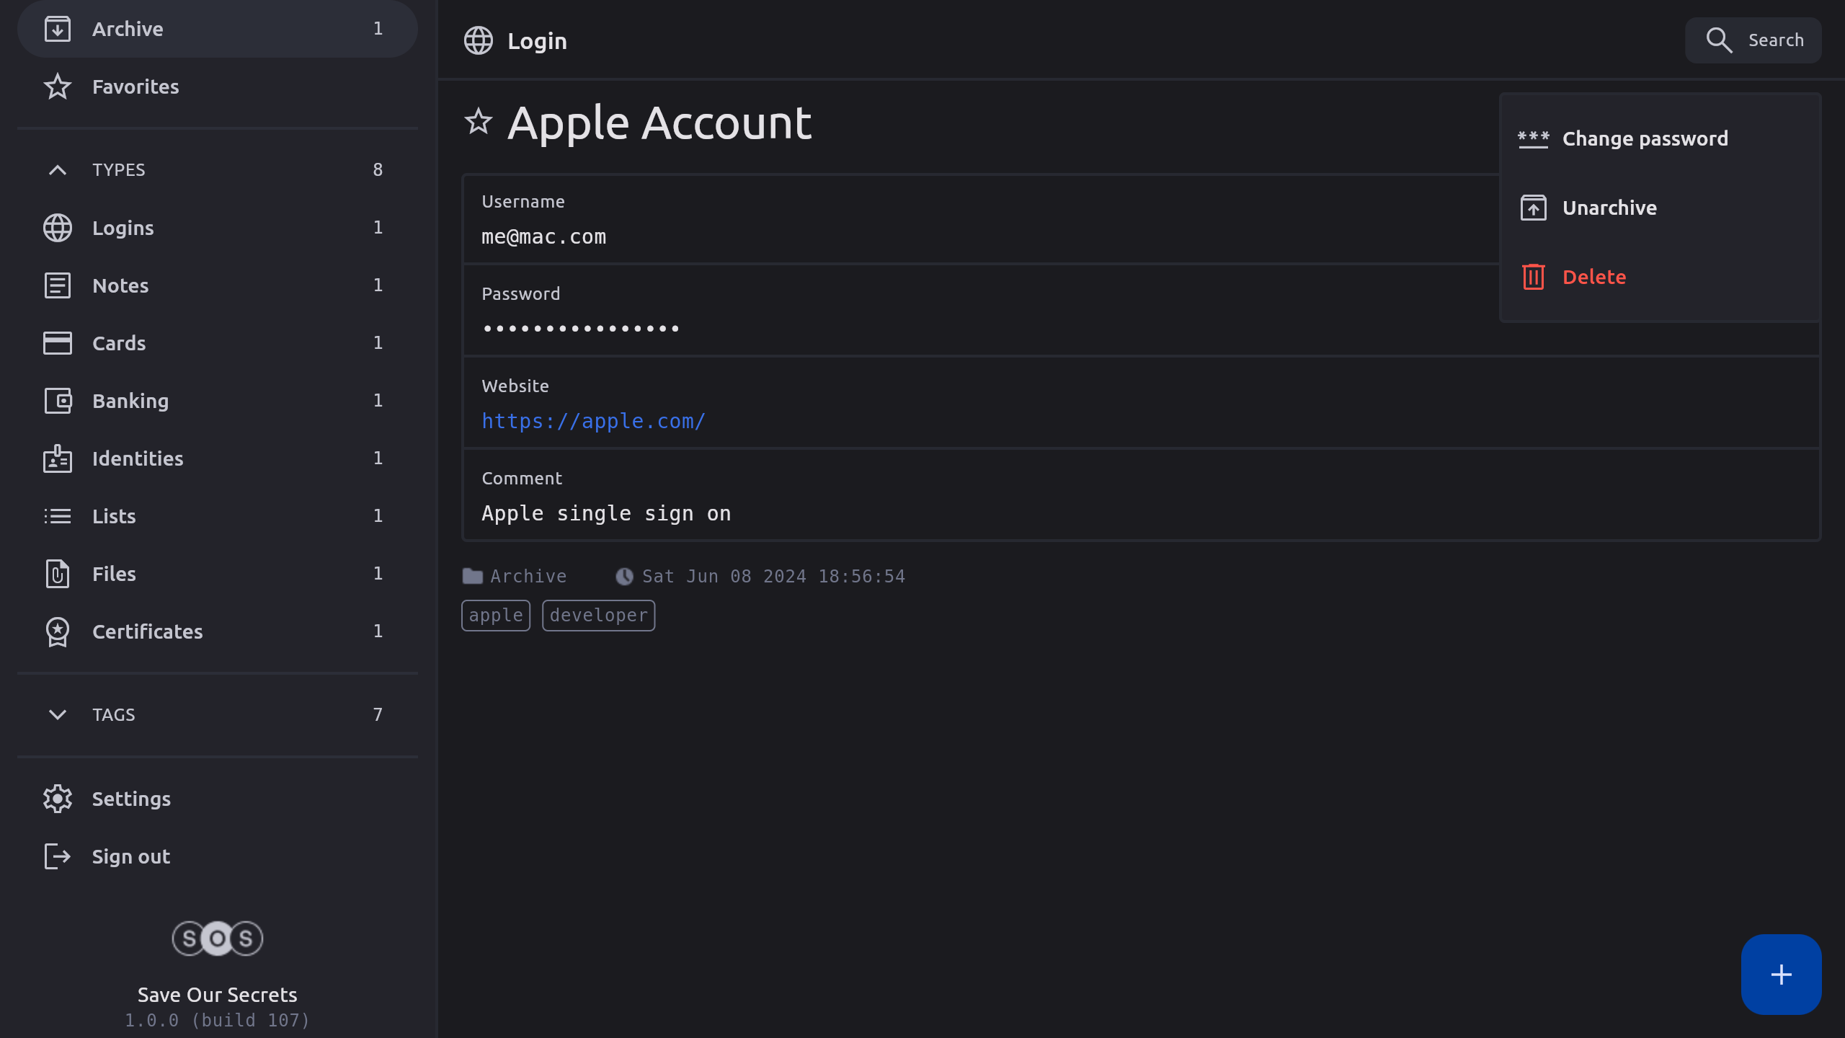Image resolution: width=1845 pixels, height=1038 pixels.
Task: Toggle favorite star next to Apple Account
Action: [x=478, y=122]
